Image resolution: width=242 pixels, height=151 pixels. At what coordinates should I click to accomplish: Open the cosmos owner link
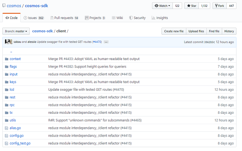coord(14,6)
